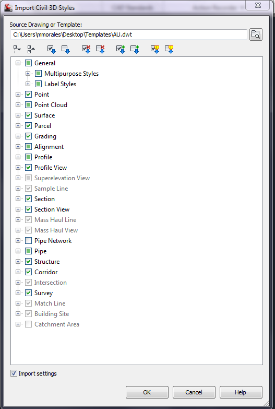Uncheck the Grading checkbox
275x409 pixels.
[x=28, y=136]
